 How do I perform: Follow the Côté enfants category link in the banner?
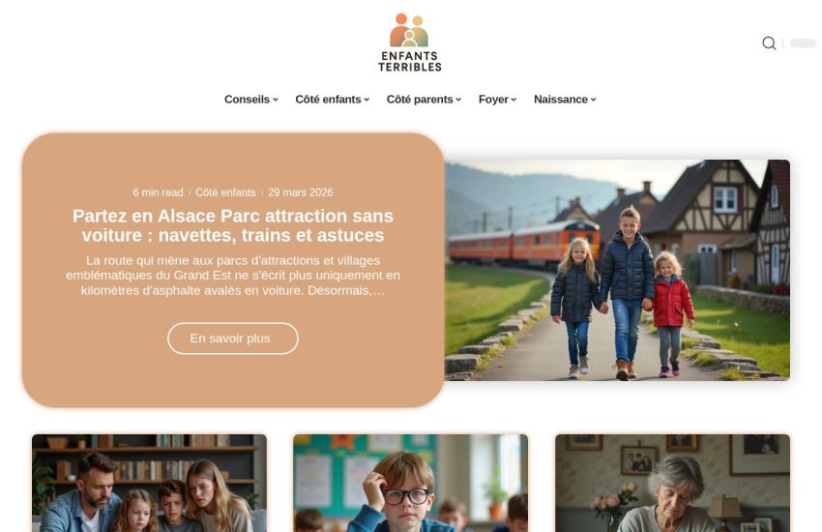225,192
